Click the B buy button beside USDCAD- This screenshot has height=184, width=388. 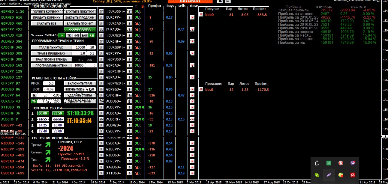coord(130,143)
